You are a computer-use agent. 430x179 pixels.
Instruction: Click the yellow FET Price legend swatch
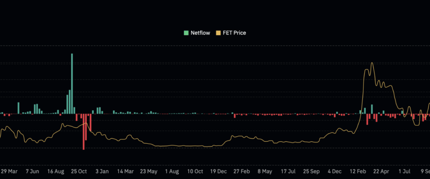(218, 33)
